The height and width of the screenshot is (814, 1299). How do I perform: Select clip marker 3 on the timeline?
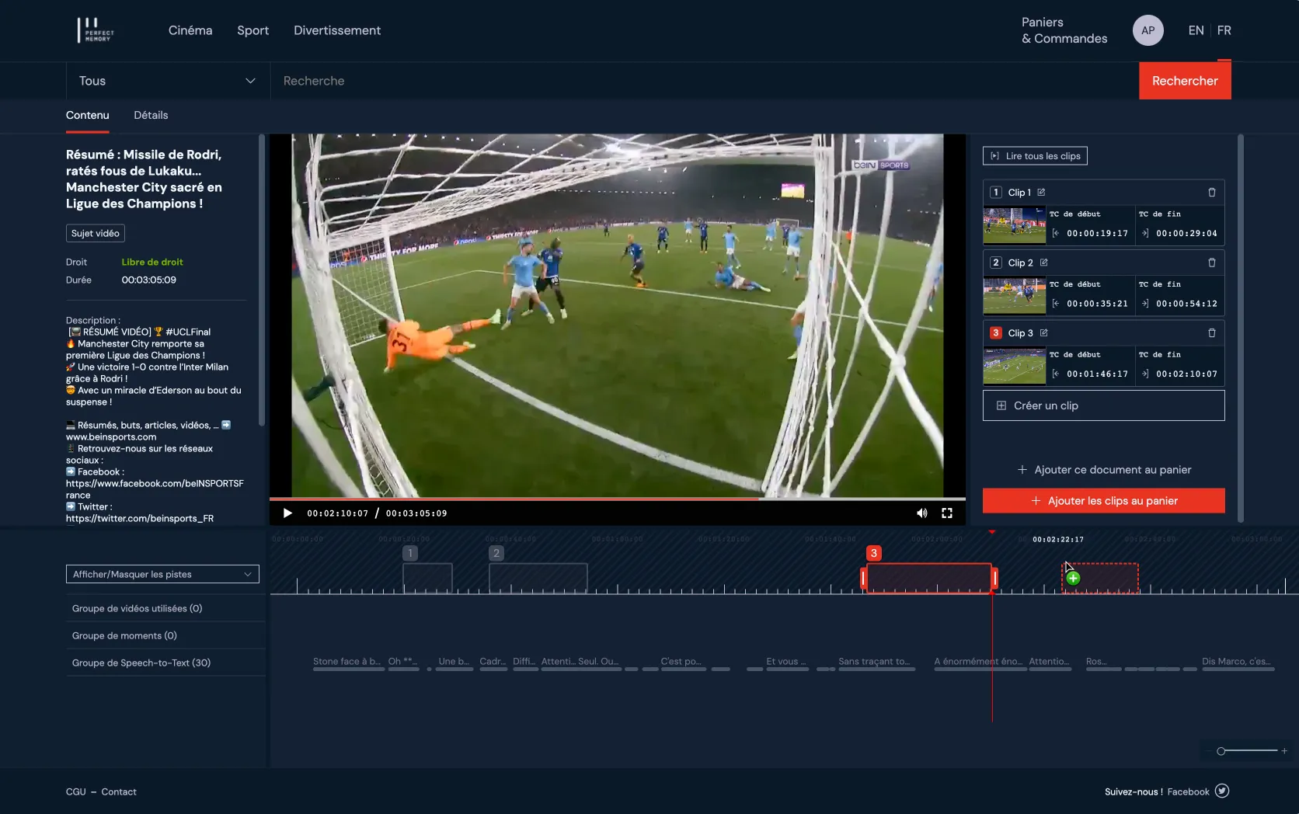pyautogui.click(x=873, y=553)
